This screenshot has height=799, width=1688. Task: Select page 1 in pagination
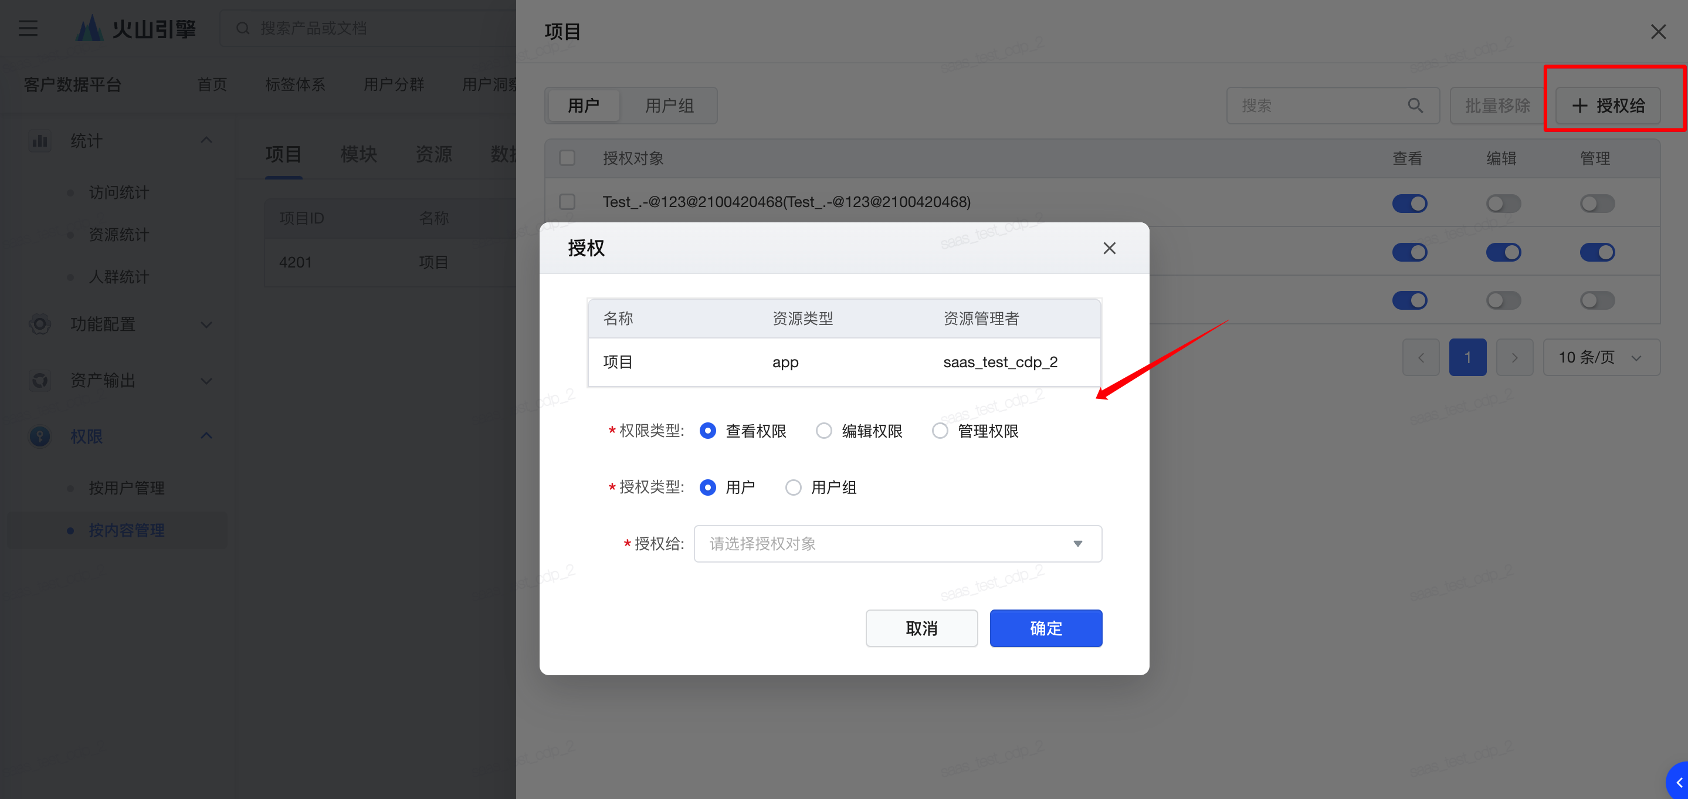(x=1467, y=357)
